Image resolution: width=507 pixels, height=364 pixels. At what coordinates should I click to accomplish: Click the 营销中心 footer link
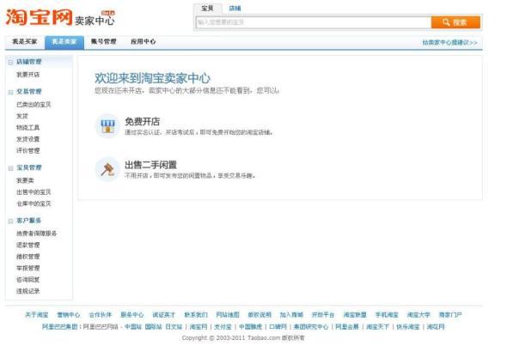click(x=69, y=315)
